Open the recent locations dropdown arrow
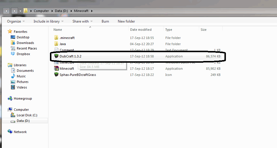The width and height of the screenshot is (277, 148). 20,11
